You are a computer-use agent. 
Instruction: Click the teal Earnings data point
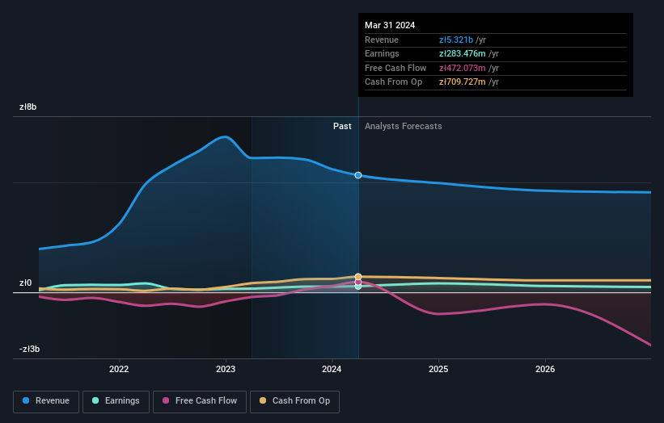[358, 287]
